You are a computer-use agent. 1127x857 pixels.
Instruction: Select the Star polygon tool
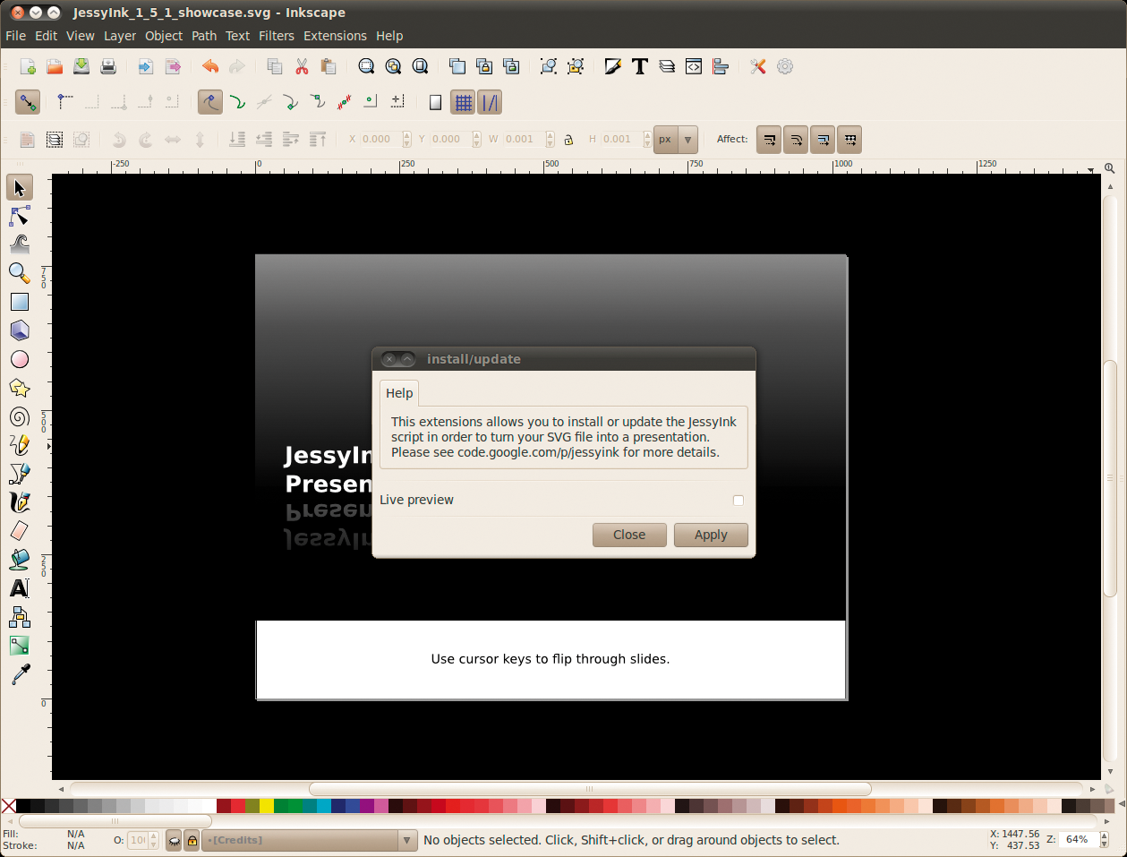[x=20, y=388]
